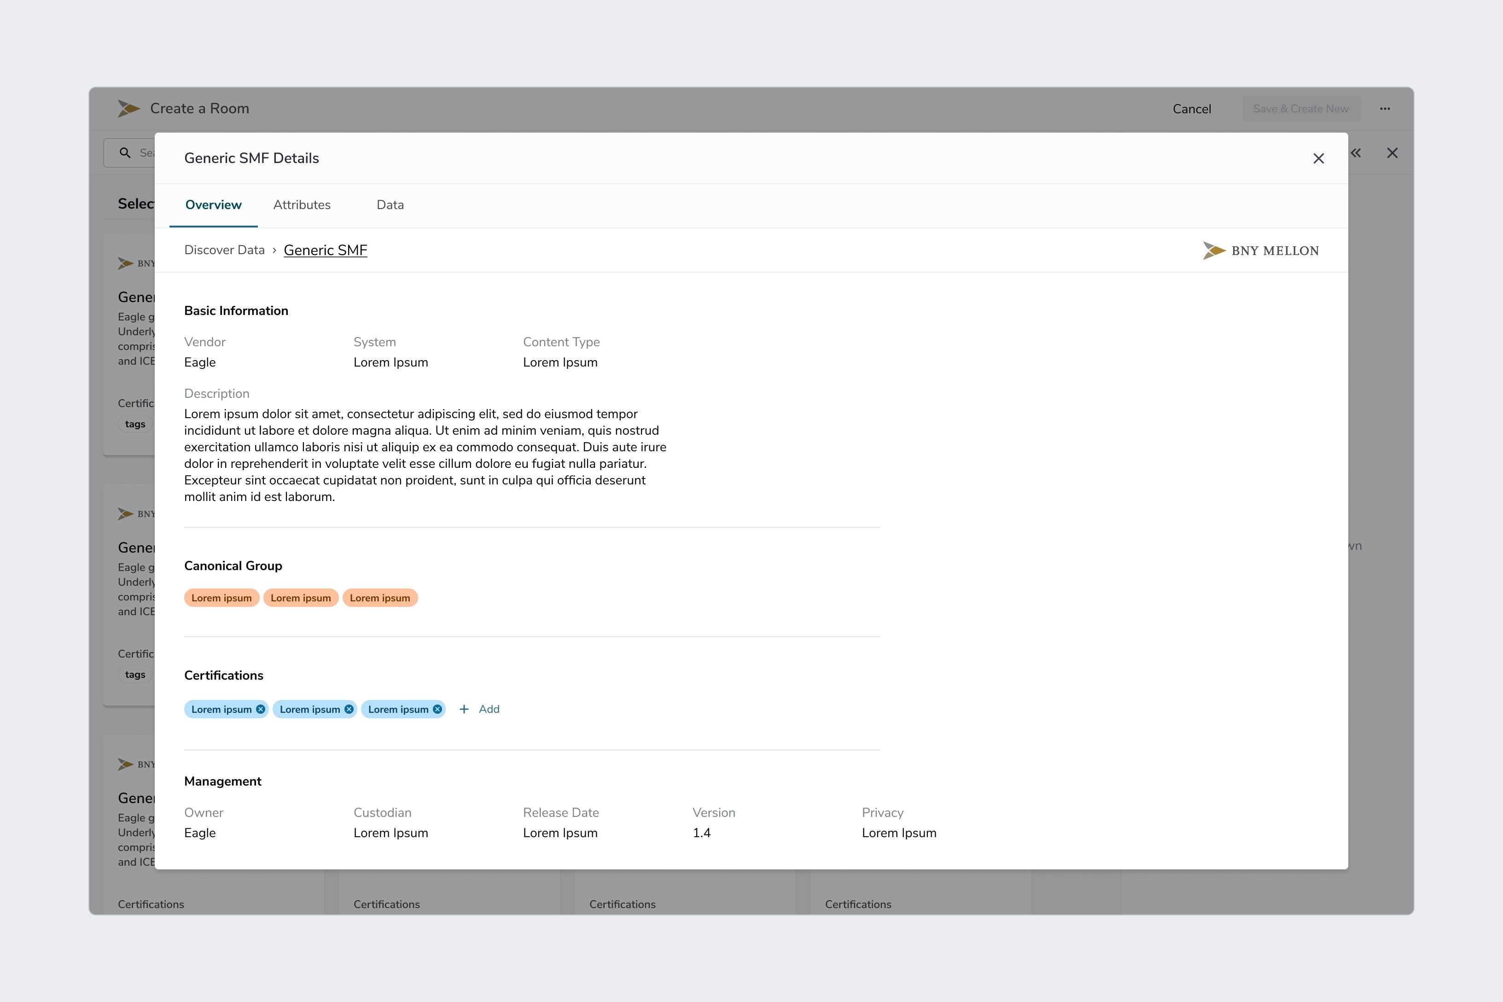Click the Cancel button
The width and height of the screenshot is (1503, 1002).
(1192, 109)
